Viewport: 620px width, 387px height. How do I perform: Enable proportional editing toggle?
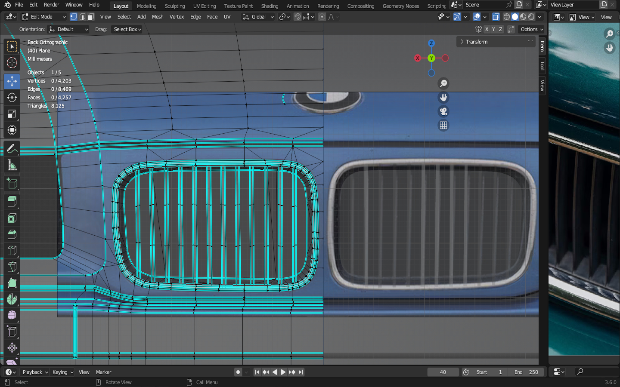(x=322, y=17)
